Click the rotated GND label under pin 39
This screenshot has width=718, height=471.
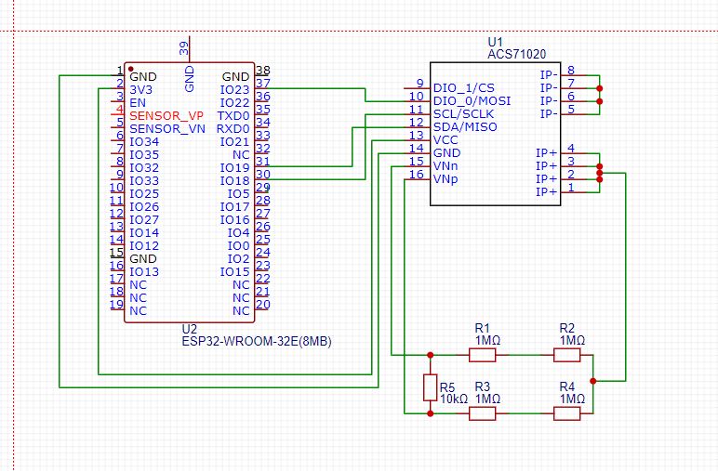click(x=190, y=79)
